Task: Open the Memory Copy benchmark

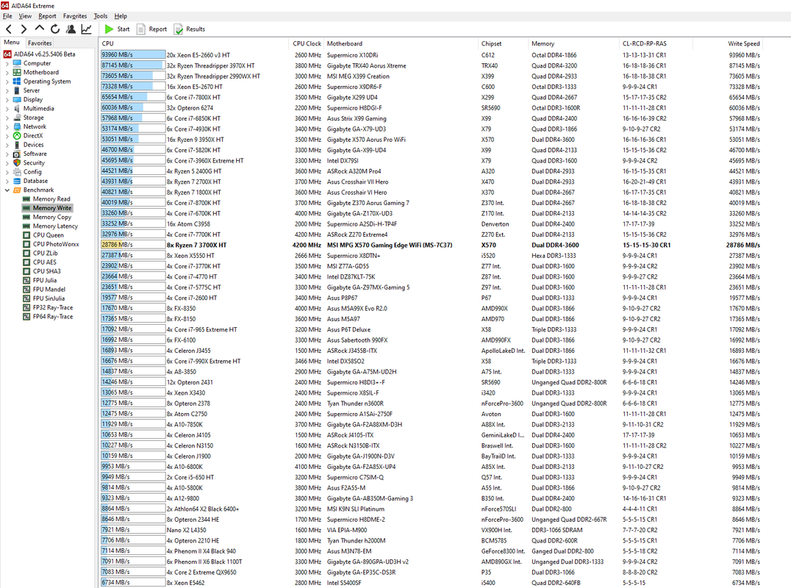Action: pos(52,218)
